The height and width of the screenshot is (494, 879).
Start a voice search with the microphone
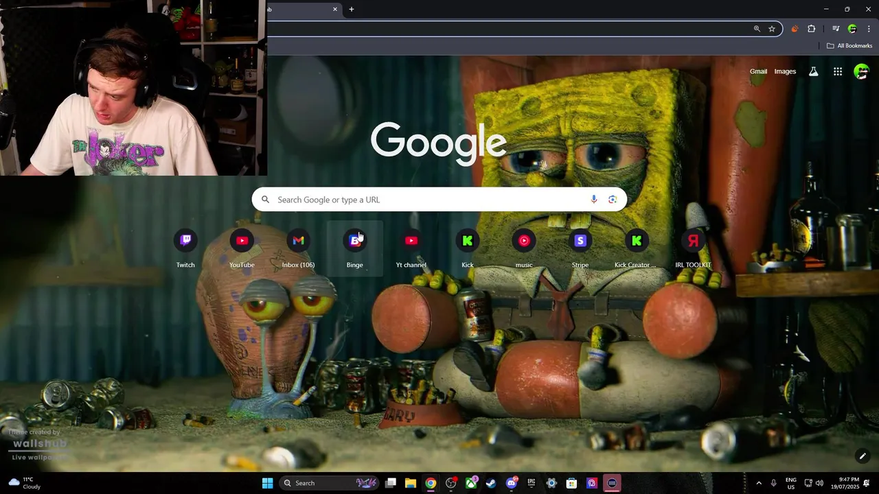(594, 200)
